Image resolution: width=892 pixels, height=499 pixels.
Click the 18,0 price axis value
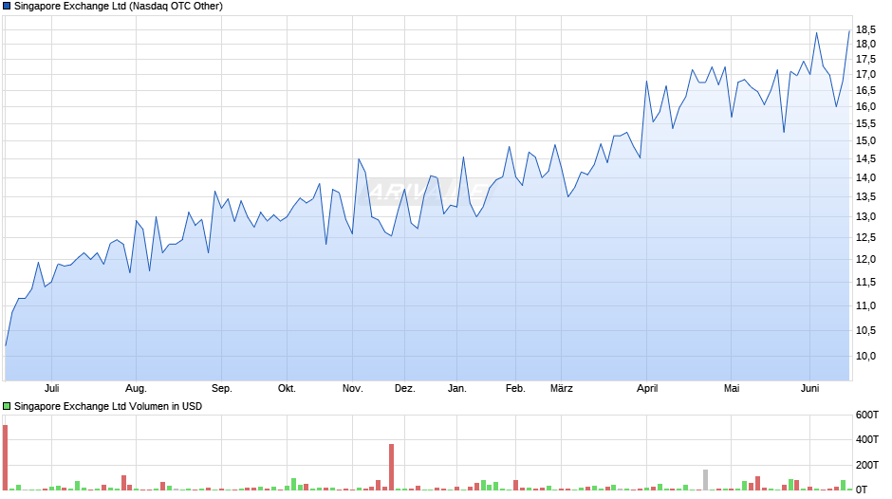click(865, 44)
